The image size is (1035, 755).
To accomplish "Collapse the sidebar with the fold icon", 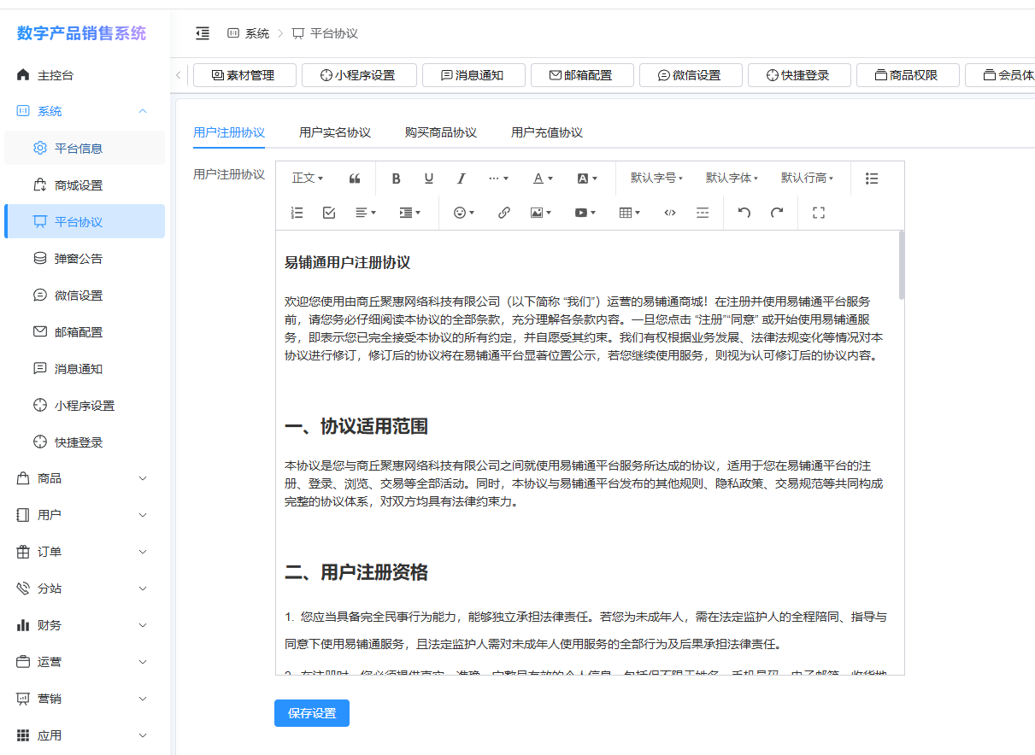I will [203, 33].
